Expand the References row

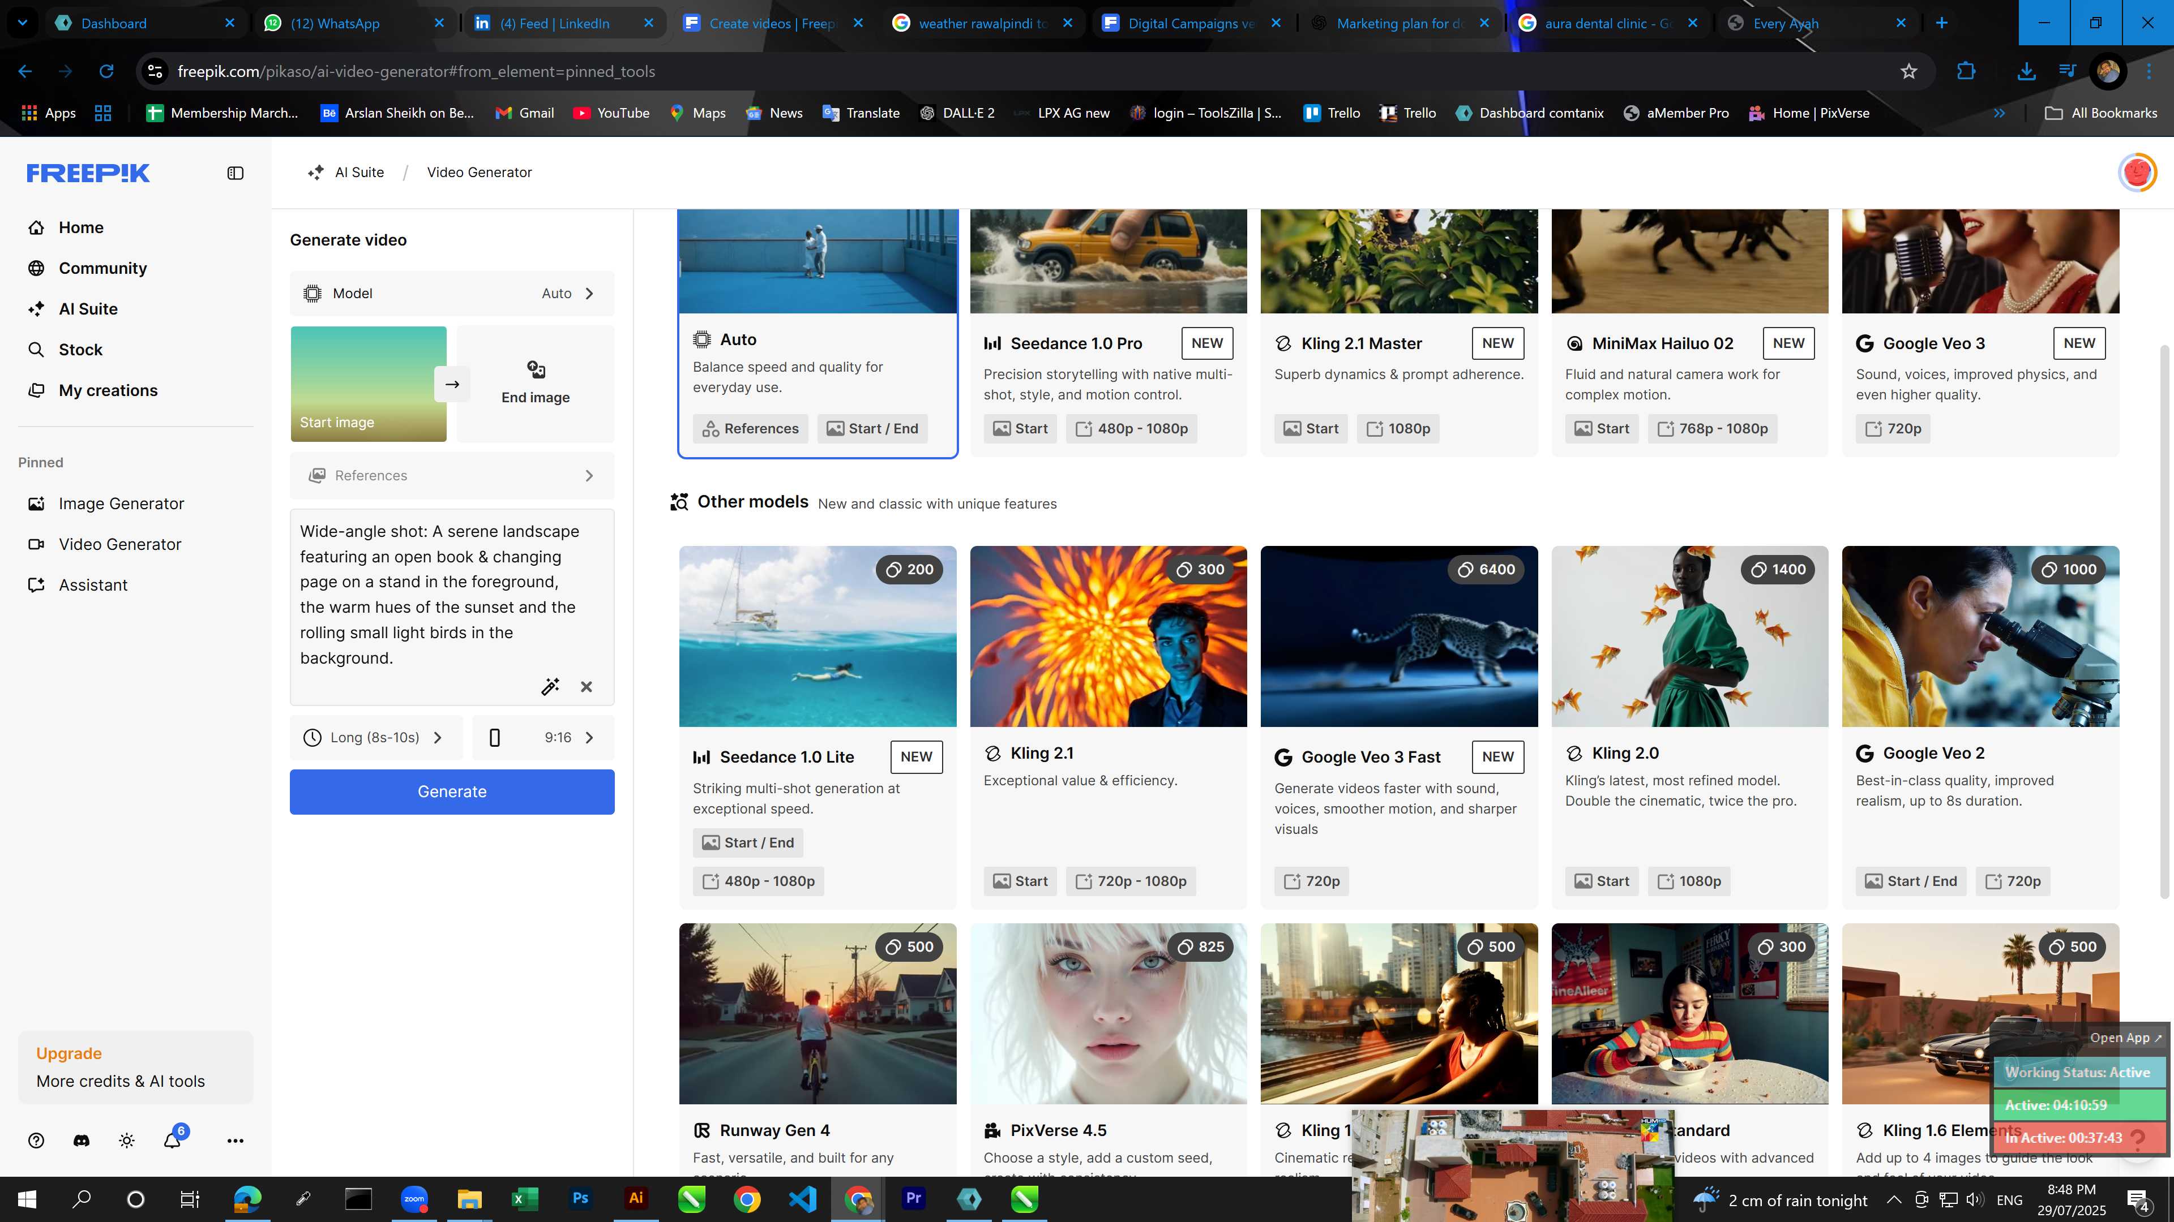coord(452,476)
